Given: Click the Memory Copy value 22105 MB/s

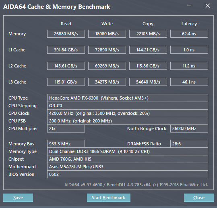Looking at the screenshot, I should pyautogui.click(x=148, y=34).
